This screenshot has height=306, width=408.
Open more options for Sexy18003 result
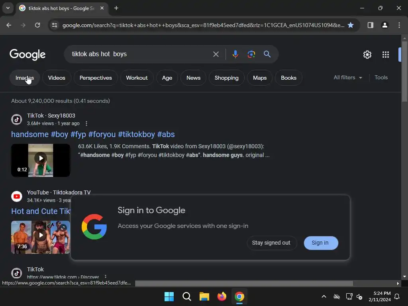(86, 124)
